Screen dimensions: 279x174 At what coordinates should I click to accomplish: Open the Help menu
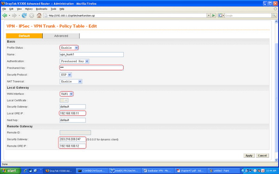(x=62, y=9)
